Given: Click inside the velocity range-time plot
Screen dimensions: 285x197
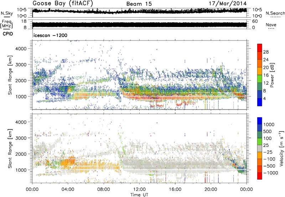Looking at the screenshot, I should 139,148.
